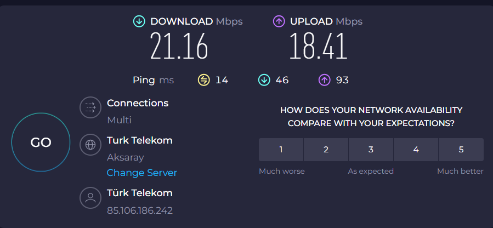Click the Connections multi-arrow icon

pos(90,107)
